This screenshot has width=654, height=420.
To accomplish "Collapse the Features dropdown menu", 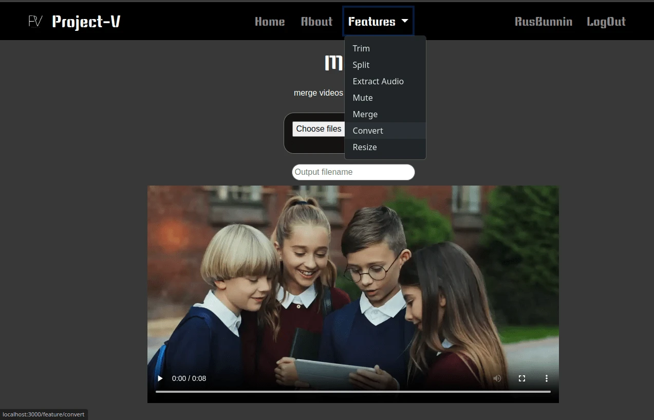I will [x=378, y=21].
